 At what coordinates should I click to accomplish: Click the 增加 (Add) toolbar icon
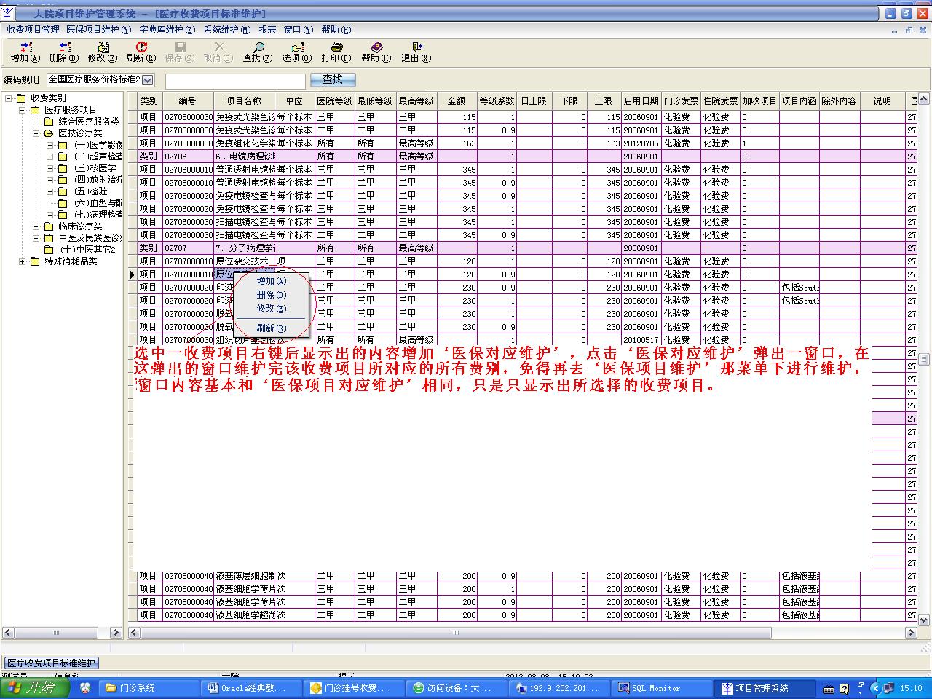point(25,48)
